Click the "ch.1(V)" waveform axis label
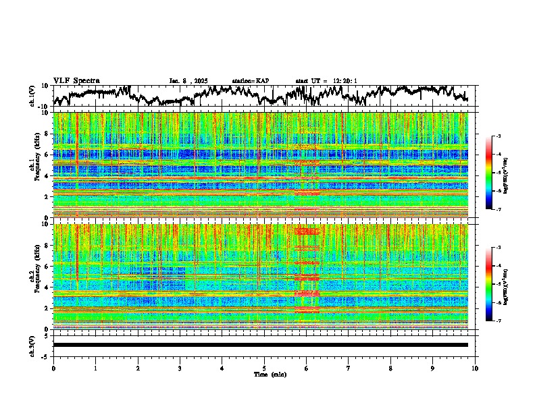Screen dimensions: 535x413 pyautogui.click(x=32, y=96)
